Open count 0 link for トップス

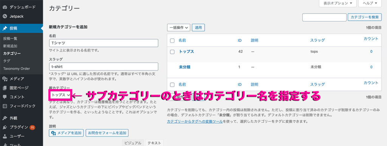pyautogui.click(x=371, y=52)
